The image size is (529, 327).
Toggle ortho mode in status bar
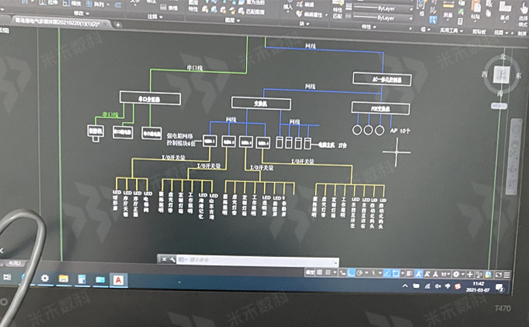tap(352, 273)
